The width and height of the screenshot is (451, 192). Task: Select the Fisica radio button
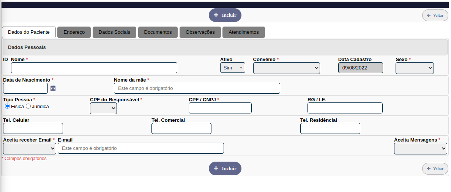[x=7, y=106]
